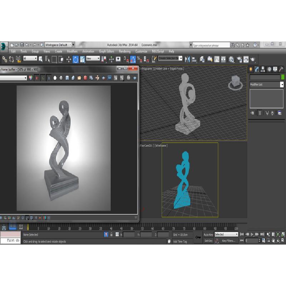Screen dimensions: 286x286
Task: Open the Modify tab in command panel
Action: (257, 69)
